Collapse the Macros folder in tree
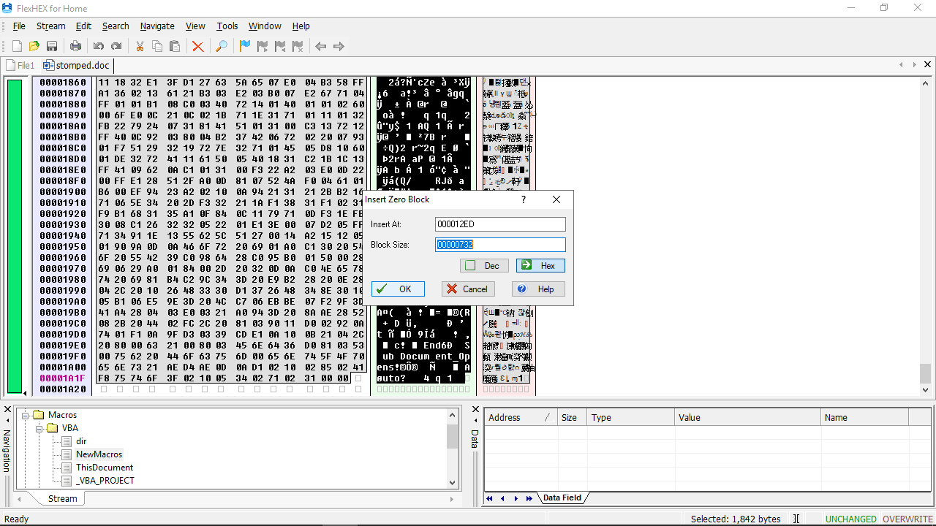Screen dimensions: 936x526 click(25, 415)
